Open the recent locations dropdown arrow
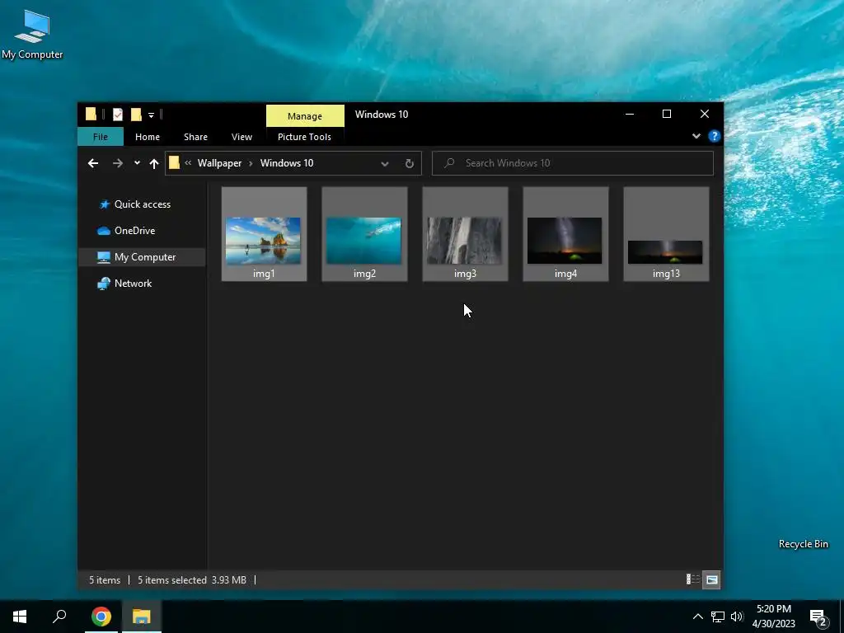The height and width of the screenshot is (633, 844). tap(138, 163)
